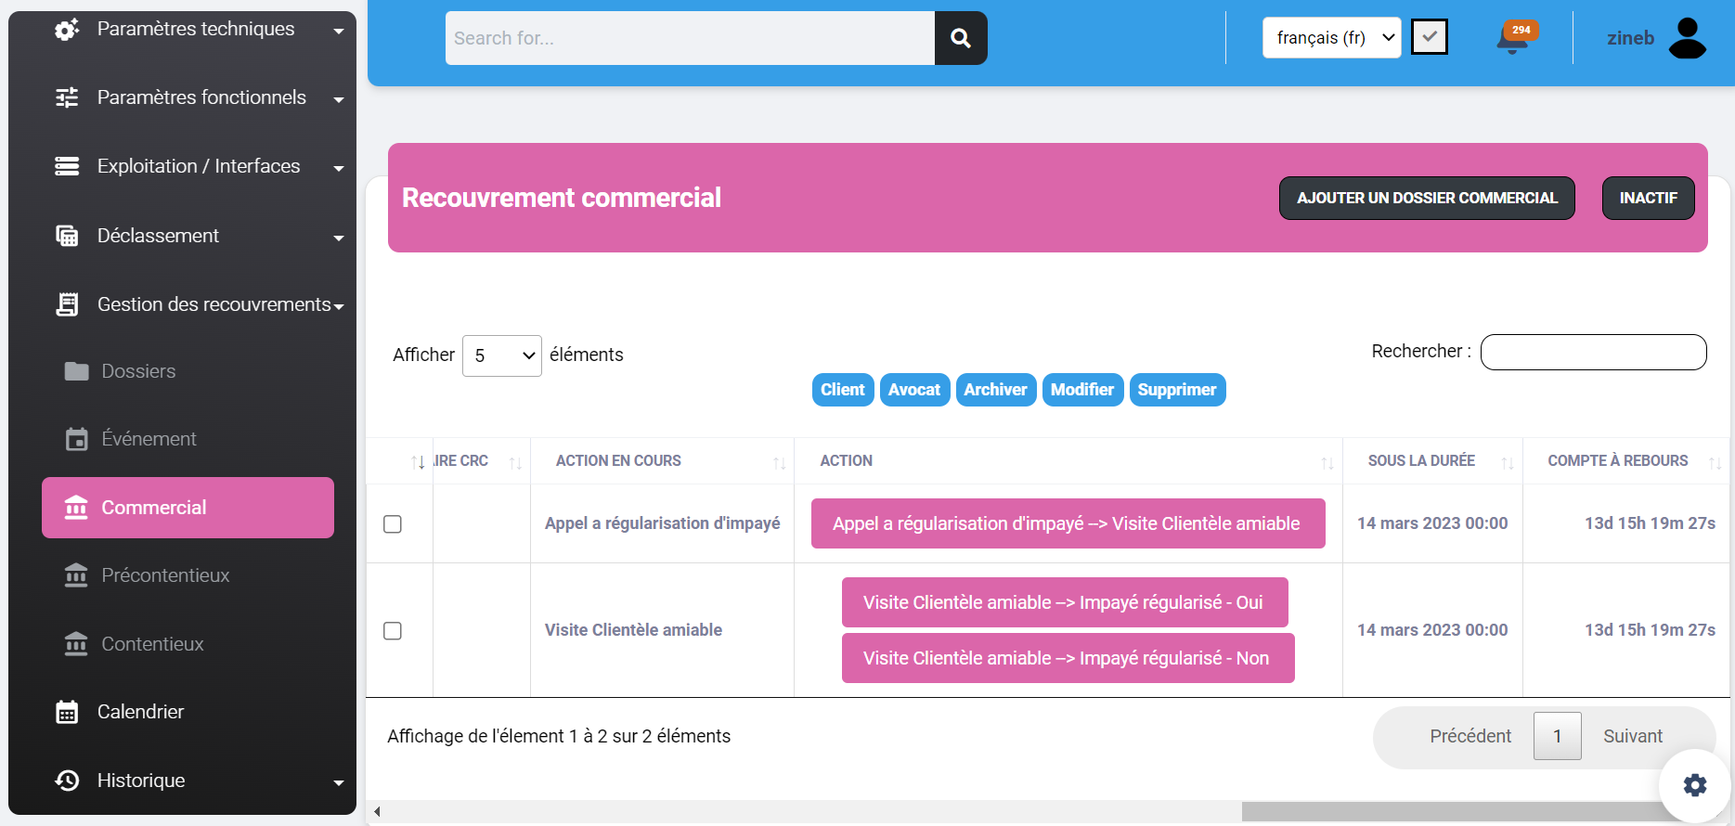Check the checkbox in the top header bar

click(x=1430, y=37)
